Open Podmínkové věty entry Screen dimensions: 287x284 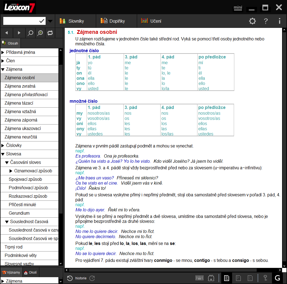pyautogui.click(x=29, y=255)
